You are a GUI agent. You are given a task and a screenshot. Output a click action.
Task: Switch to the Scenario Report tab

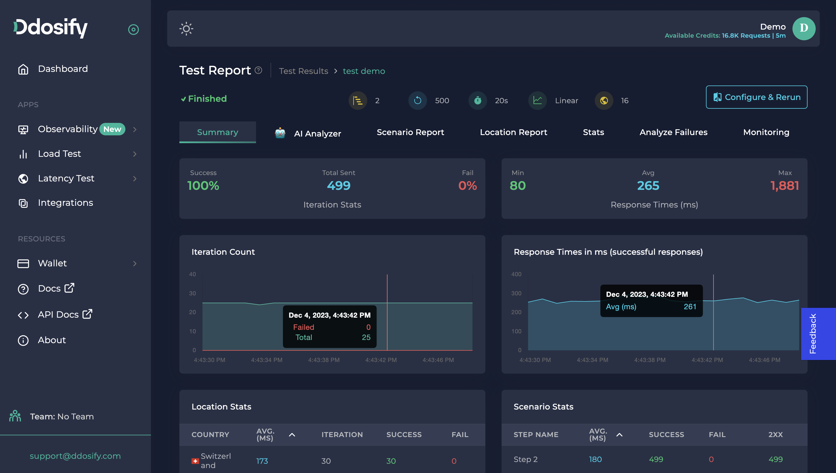pyautogui.click(x=410, y=132)
